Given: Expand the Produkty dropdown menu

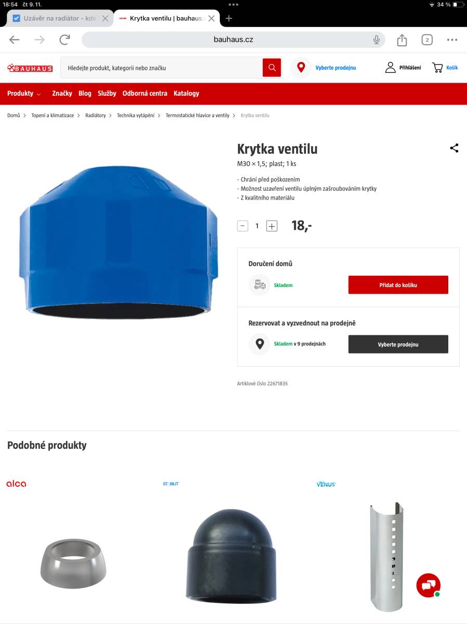Looking at the screenshot, I should tap(24, 94).
